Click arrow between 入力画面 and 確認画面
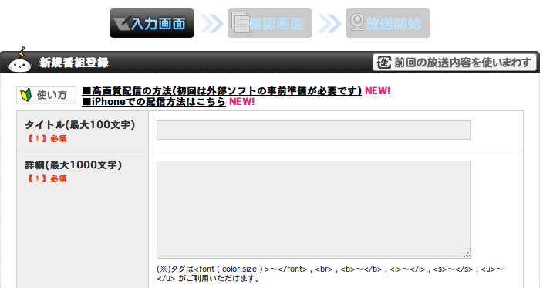543x288 pixels. (x=211, y=24)
